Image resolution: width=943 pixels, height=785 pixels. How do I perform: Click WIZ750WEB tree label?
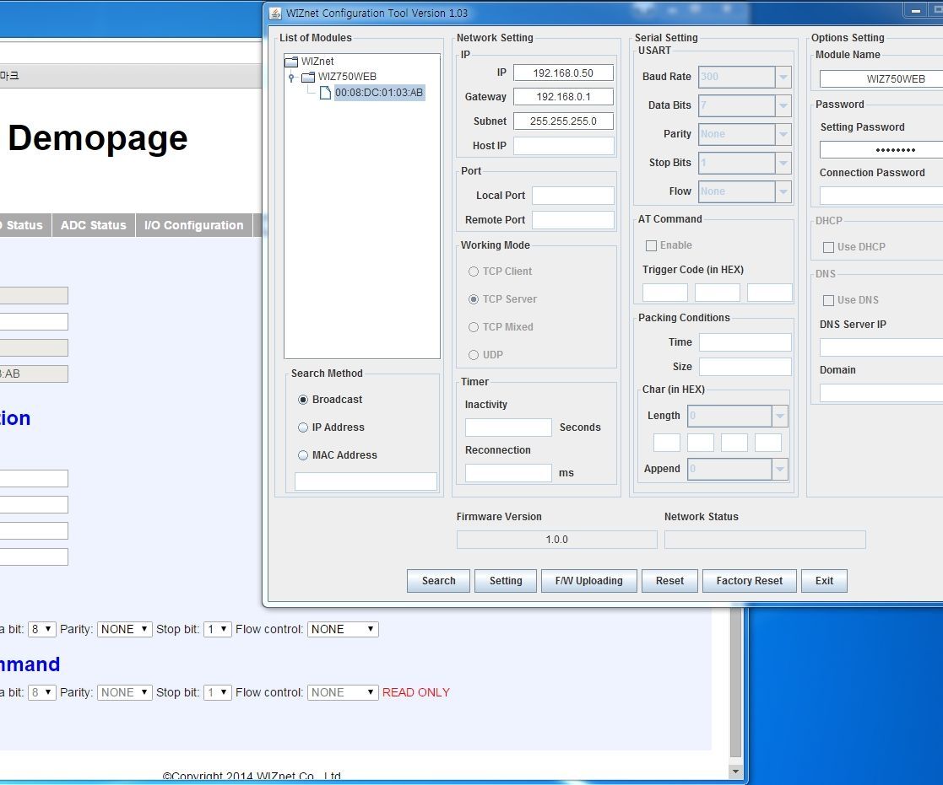[x=347, y=77]
